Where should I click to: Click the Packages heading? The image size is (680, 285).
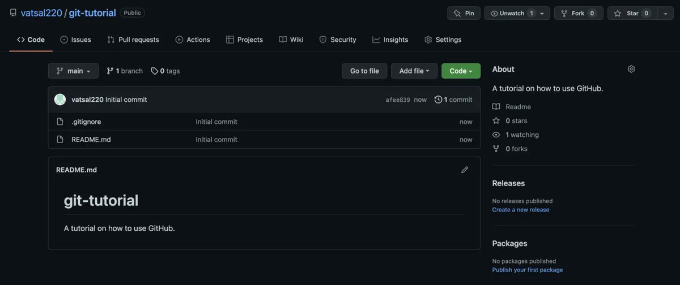(509, 243)
